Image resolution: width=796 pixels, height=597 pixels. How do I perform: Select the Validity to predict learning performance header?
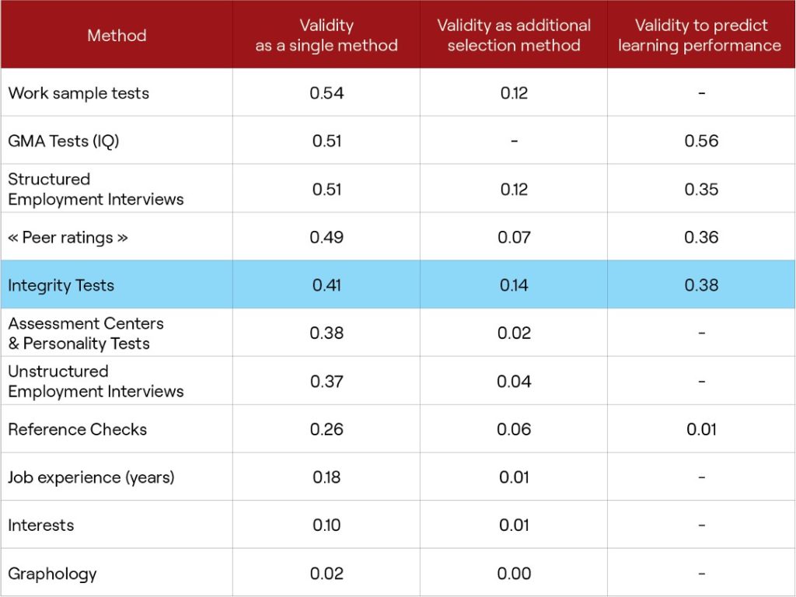700,35
